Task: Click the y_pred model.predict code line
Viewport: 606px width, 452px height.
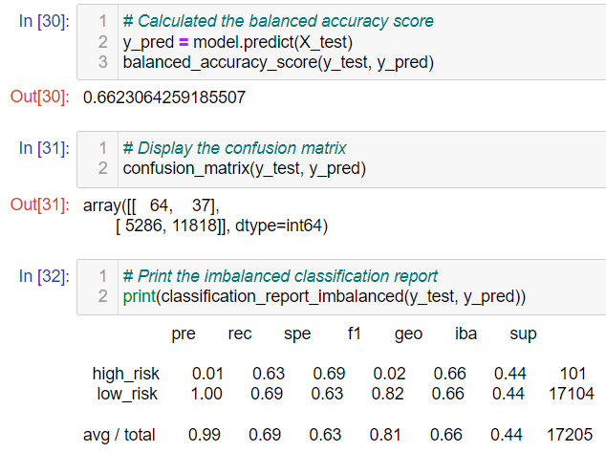Action: pos(238,42)
